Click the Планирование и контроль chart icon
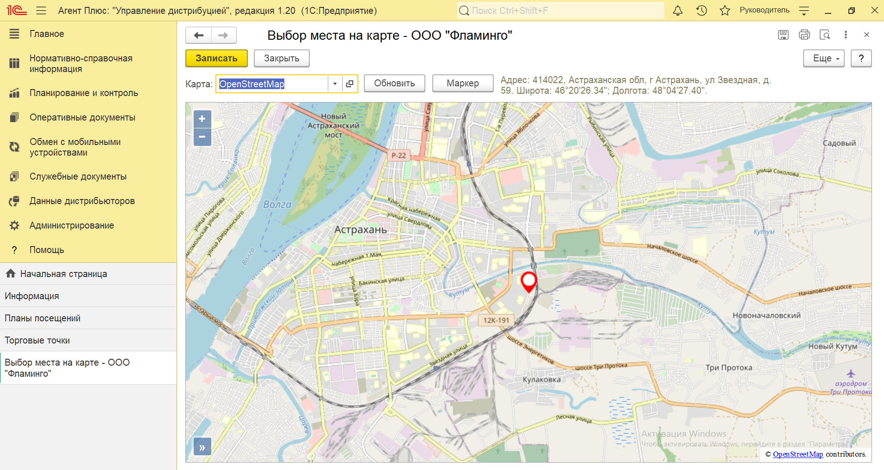The height and width of the screenshot is (470, 884). pyautogui.click(x=14, y=93)
